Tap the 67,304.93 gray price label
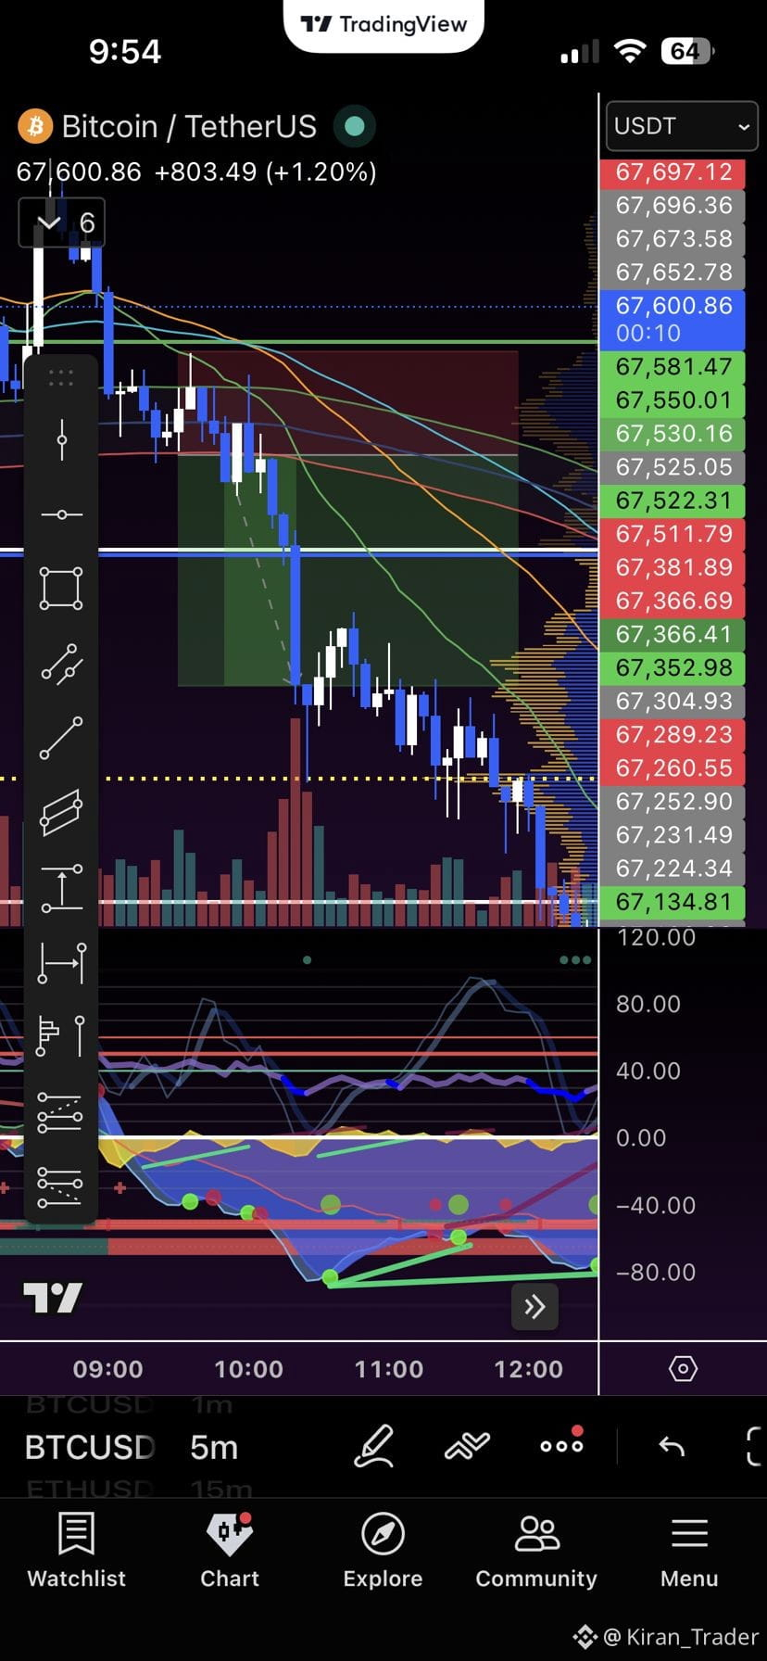 (673, 701)
